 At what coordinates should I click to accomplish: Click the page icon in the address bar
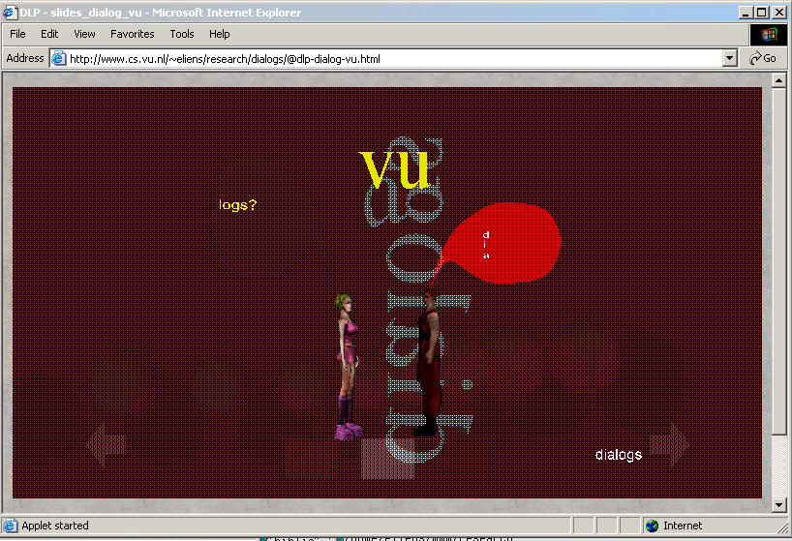pyautogui.click(x=59, y=58)
